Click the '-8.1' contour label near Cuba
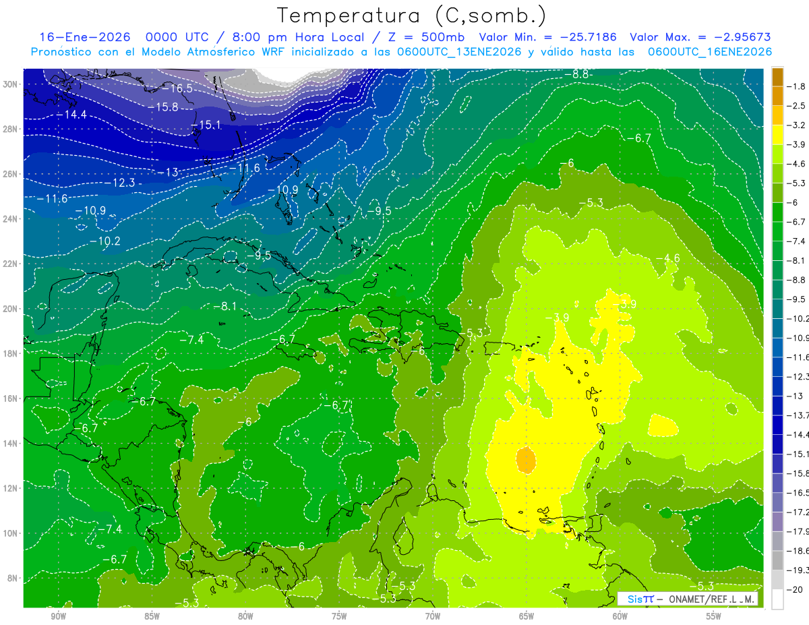The image size is (809, 625). (x=226, y=306)
